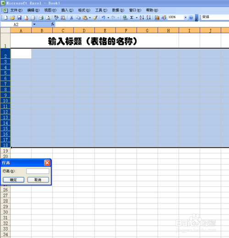This screenshot has height=238, width=229.
Task: Expand the Paste options dropdown arrow
Action: click(90, 18)
